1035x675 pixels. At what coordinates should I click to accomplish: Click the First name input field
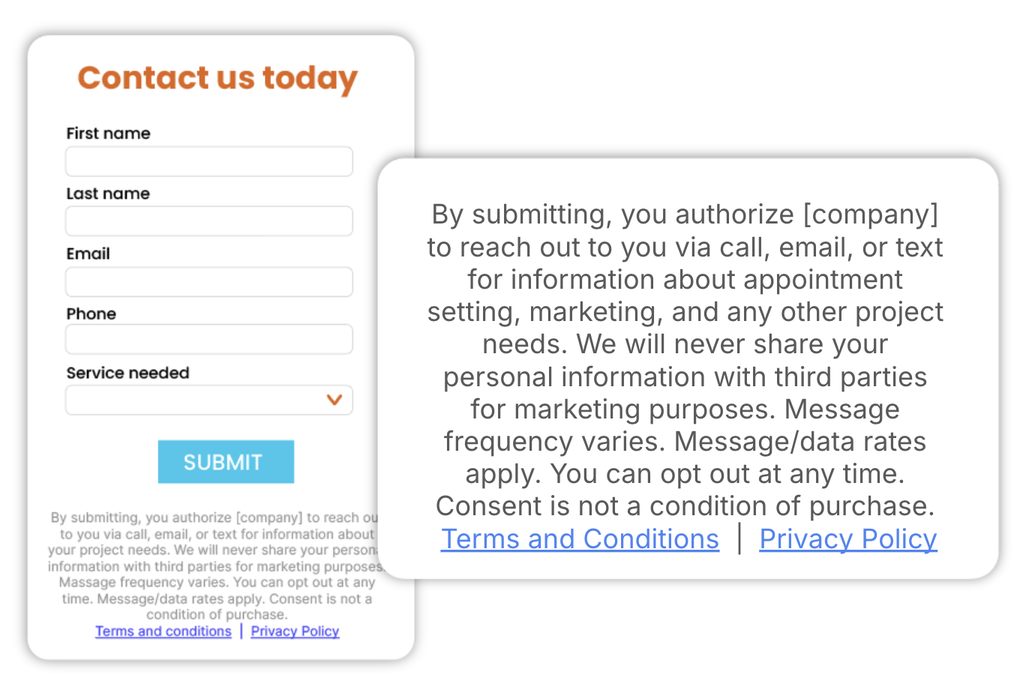tap(208, 161)
